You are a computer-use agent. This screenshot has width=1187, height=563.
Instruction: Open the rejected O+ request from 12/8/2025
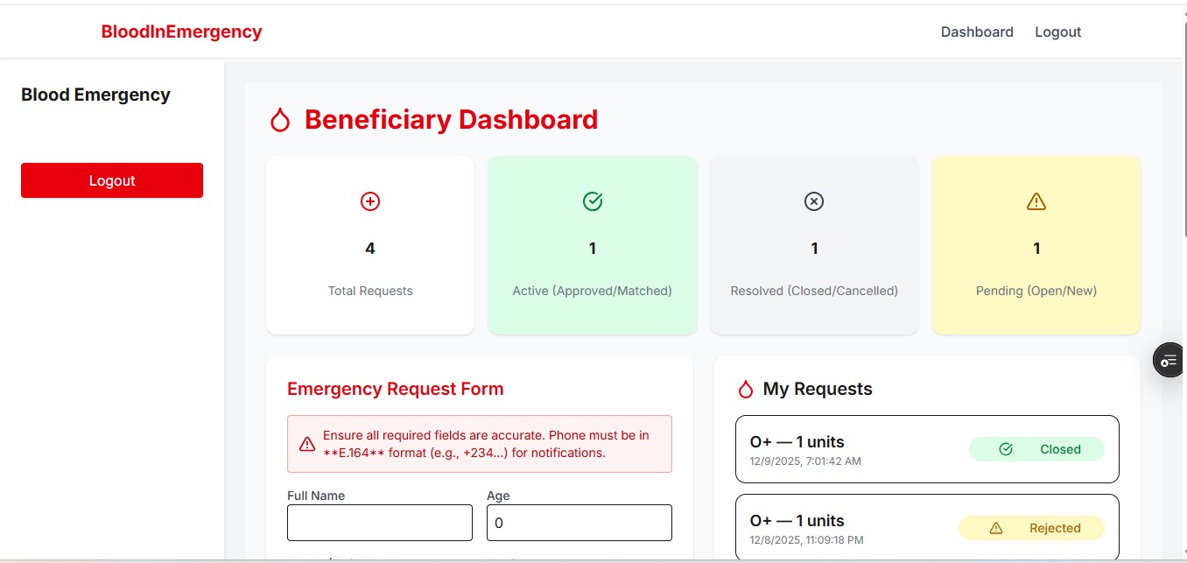coord(840,527)
